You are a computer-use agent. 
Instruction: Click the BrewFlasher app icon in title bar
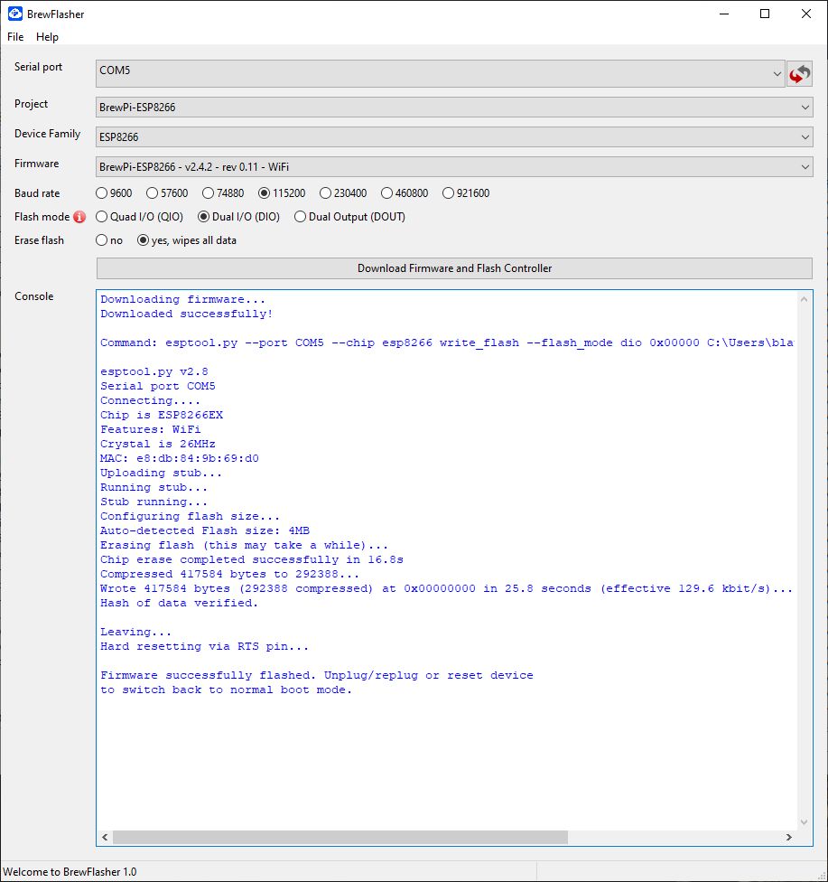(15, 14)
